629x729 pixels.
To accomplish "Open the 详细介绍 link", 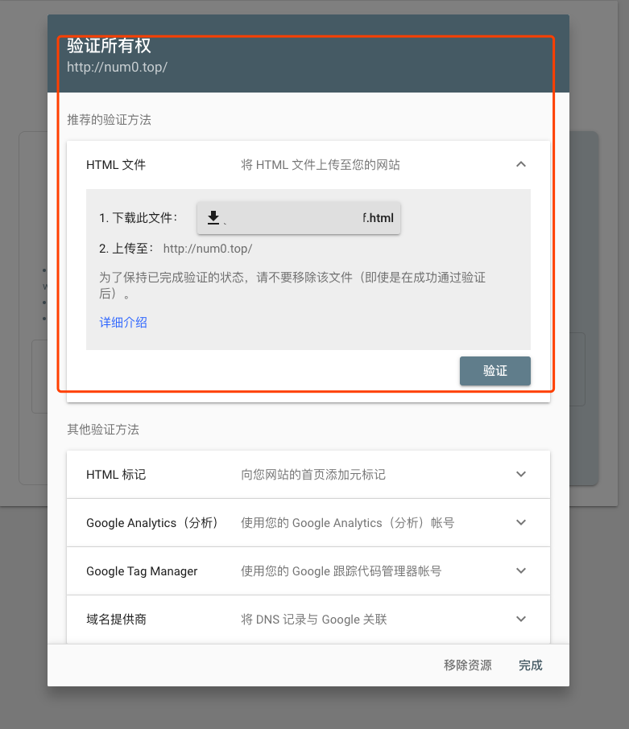I will [x=123, y=322].
